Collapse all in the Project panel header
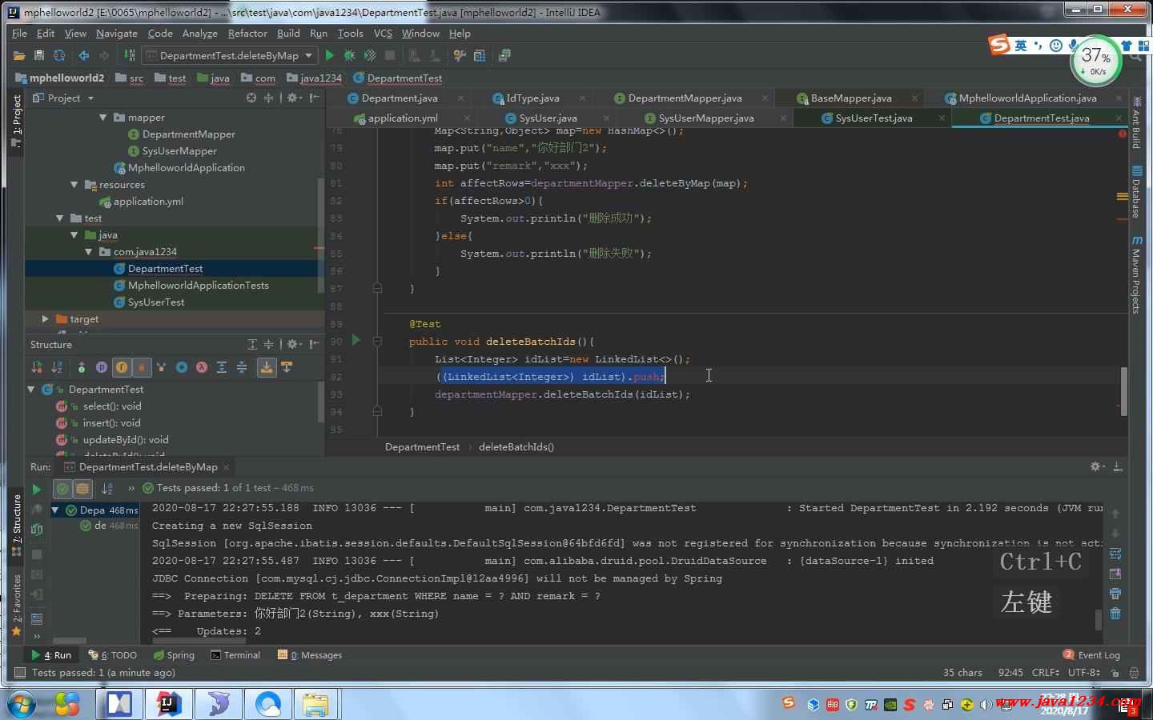This screenshot has height=720, width=1153. coord(268,98)
